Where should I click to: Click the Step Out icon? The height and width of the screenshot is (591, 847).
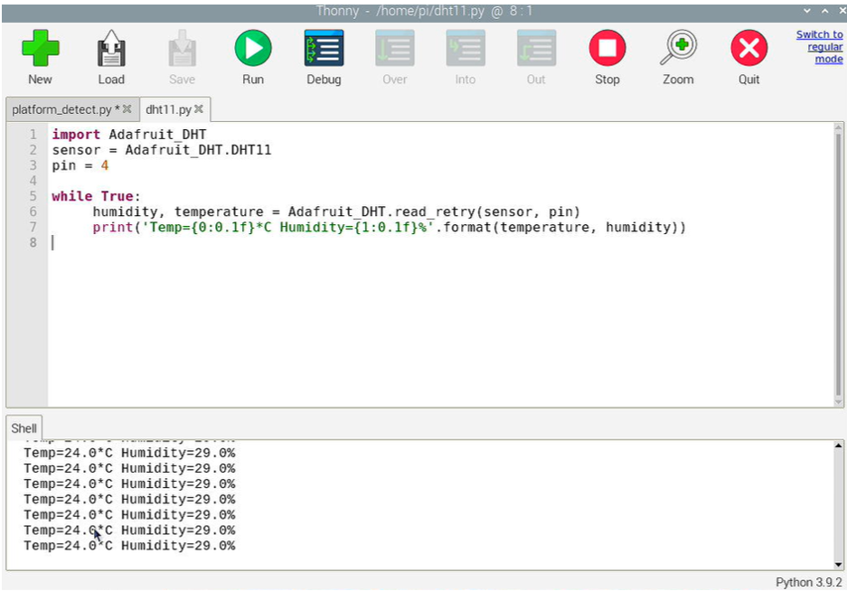536,48
